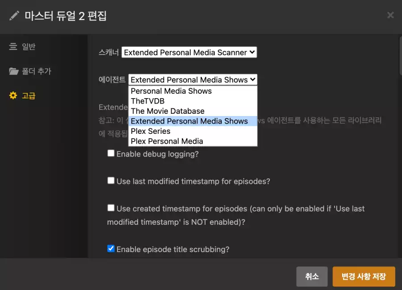This screenshot has height=290, width=402.
Task: Open the 스캐너 scanner dropdown
Action: coord(189,52)
